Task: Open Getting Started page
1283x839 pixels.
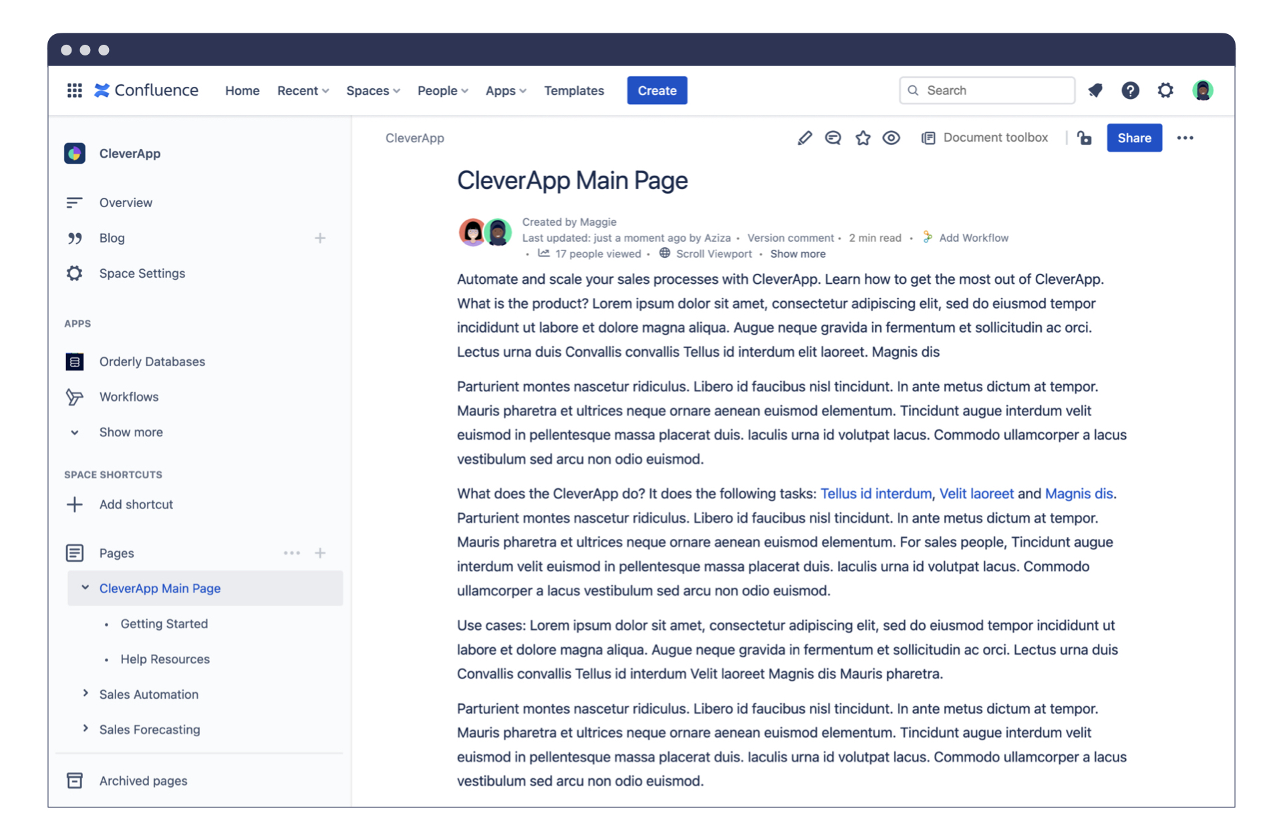Action: (164, 623)
